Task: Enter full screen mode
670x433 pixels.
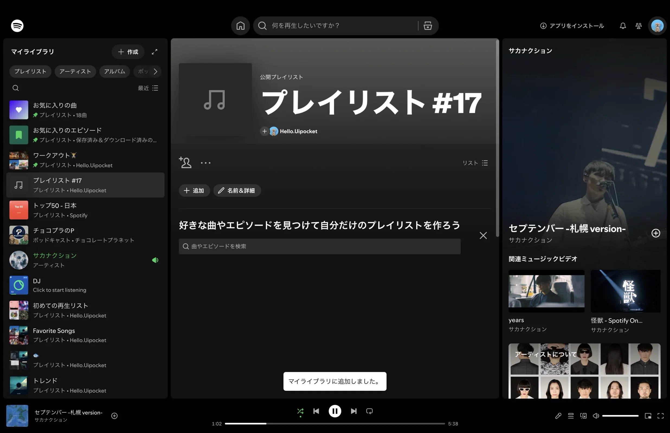Action: [661, 416]
